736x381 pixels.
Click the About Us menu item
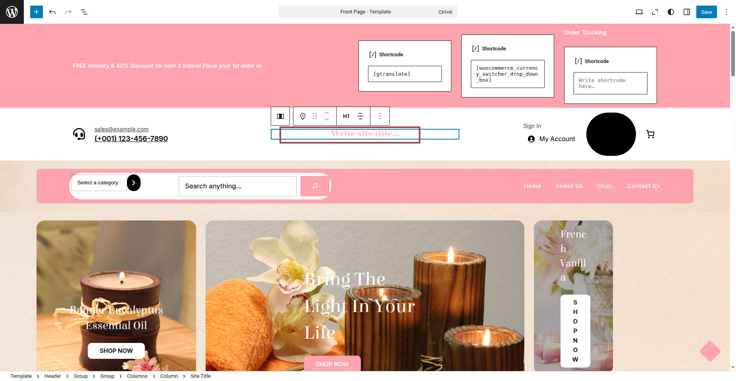click(x=569, y=186)
